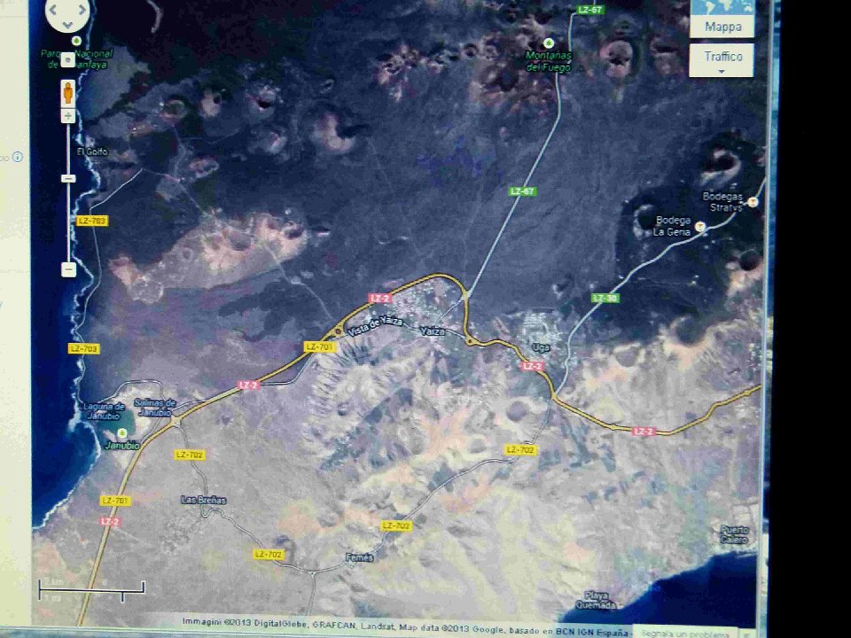Click the blue info icon in the left panel
Image resolution: width=851 pixels, height=638 pixels.
(18, 158)
